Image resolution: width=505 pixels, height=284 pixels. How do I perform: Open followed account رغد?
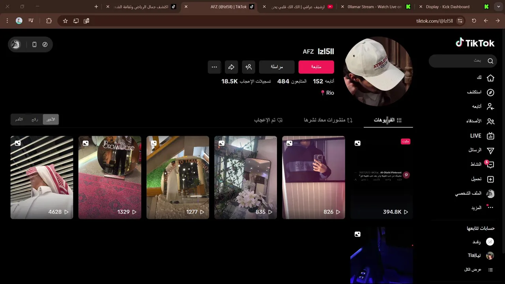coord(483,242)
